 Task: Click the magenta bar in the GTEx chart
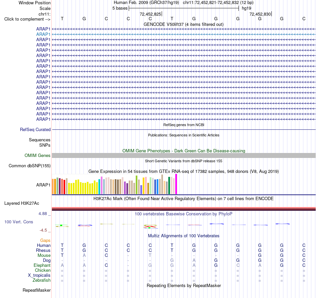click(x=176, y=184)
